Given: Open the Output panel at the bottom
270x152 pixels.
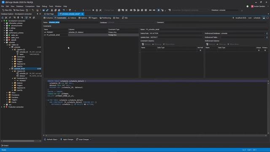Looking at the screenshot, I should 5,146.
